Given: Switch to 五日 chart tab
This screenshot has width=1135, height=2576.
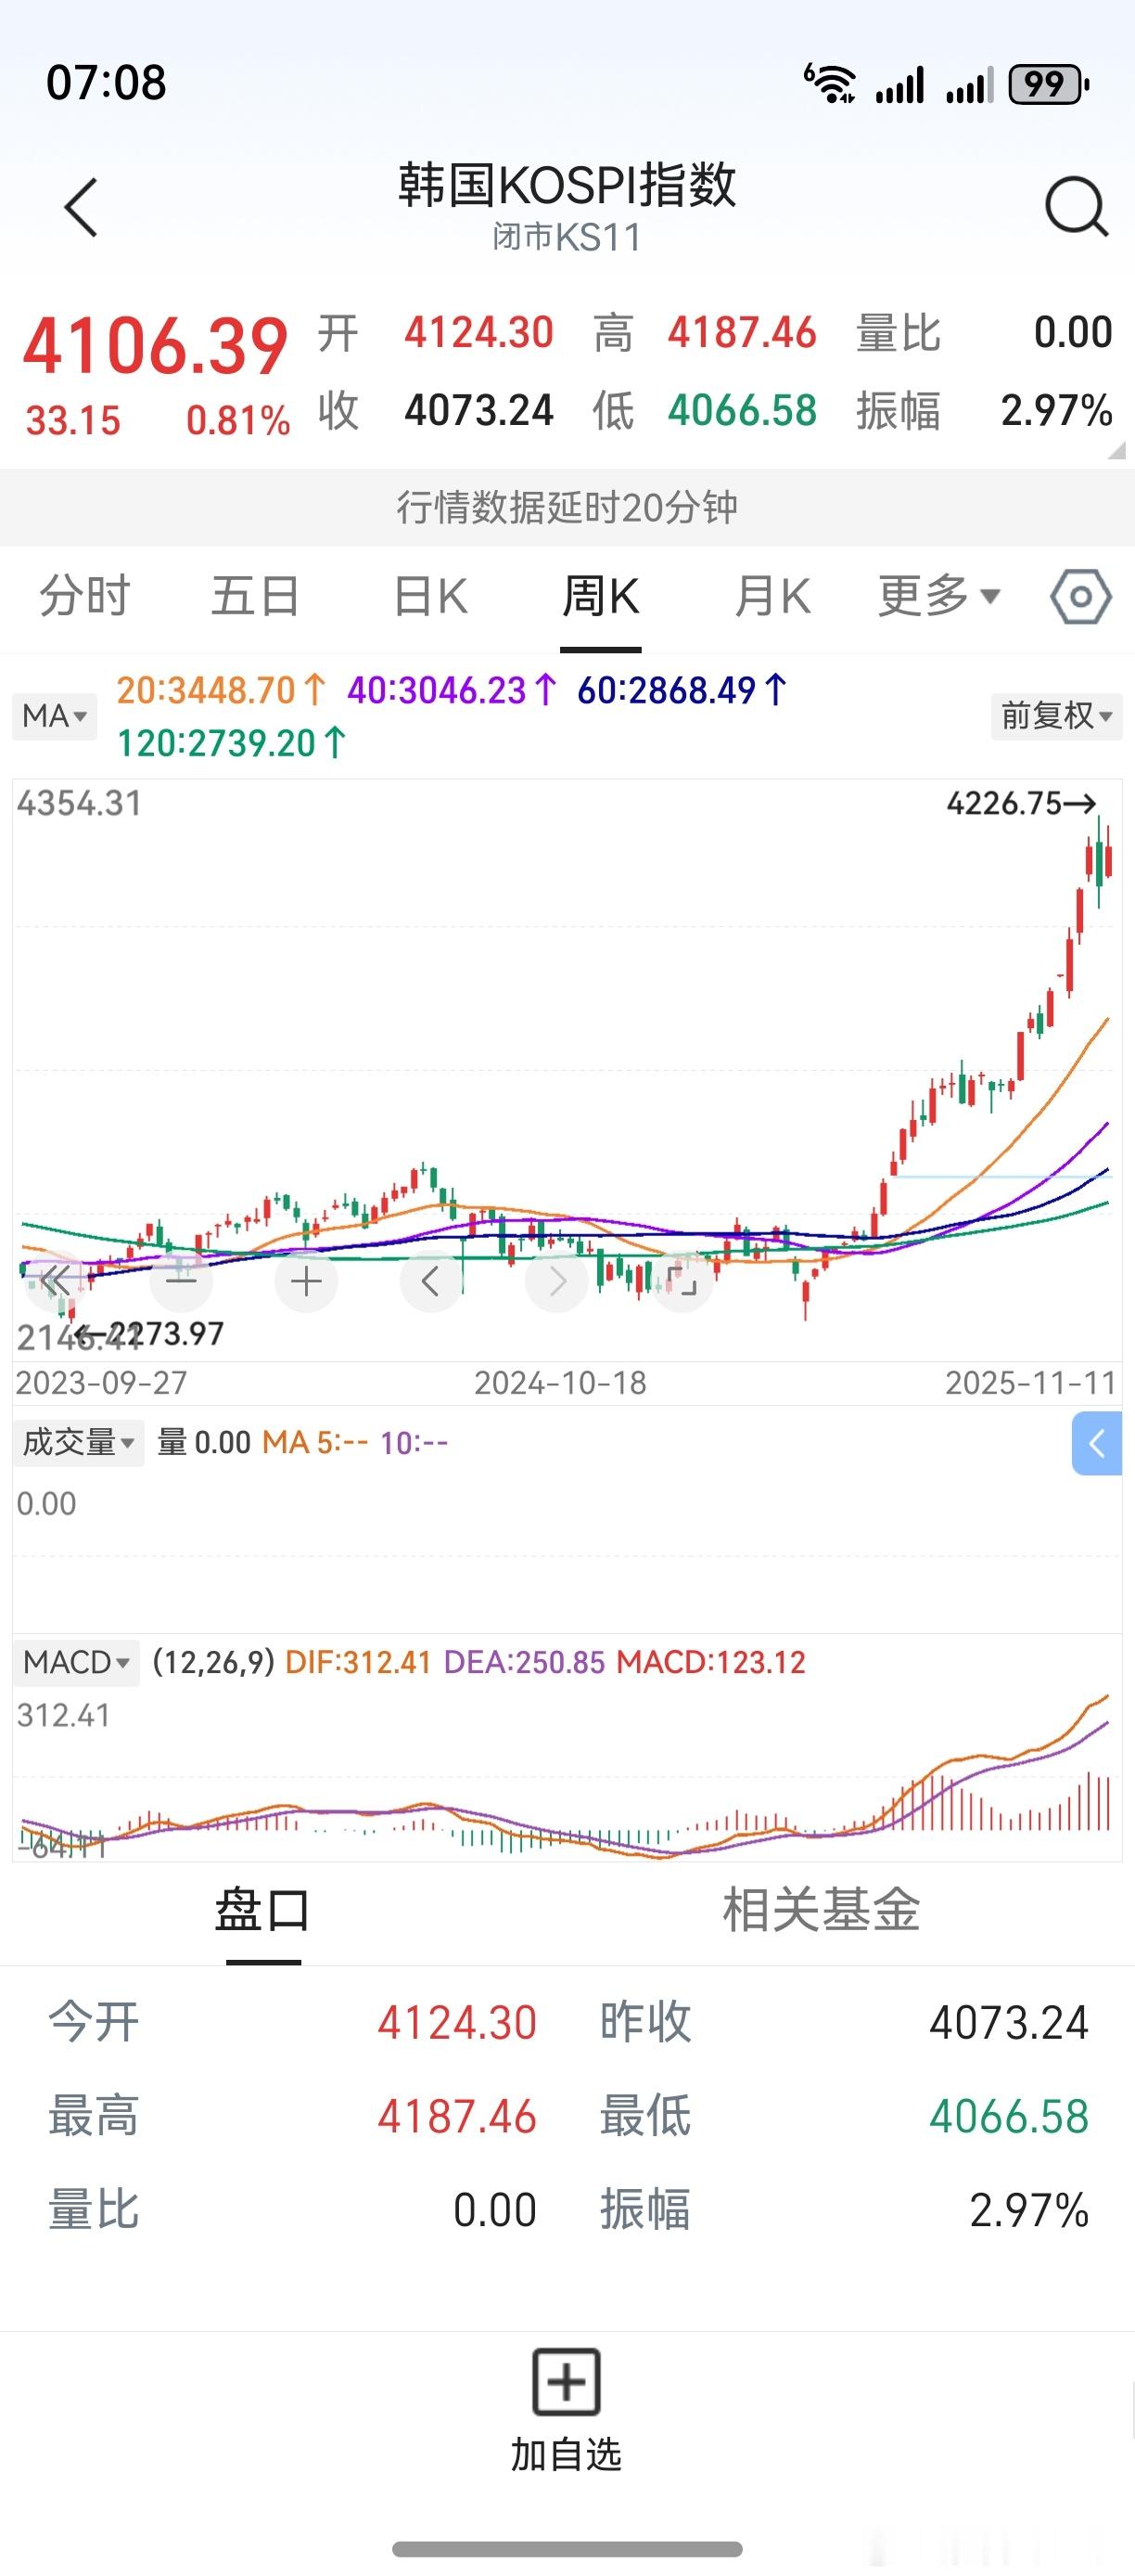Looking at the screenshot, I should click(x=256, y=596).
